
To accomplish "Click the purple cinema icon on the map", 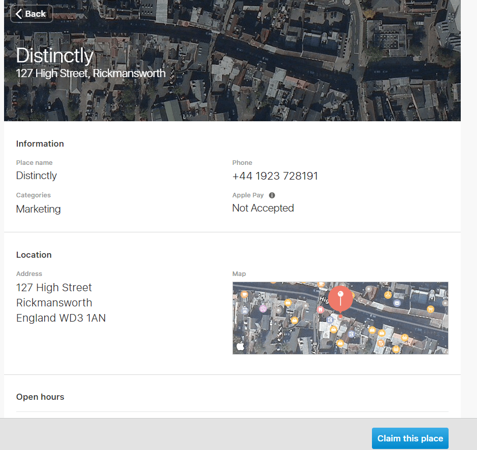I will [x=263, y=308].
